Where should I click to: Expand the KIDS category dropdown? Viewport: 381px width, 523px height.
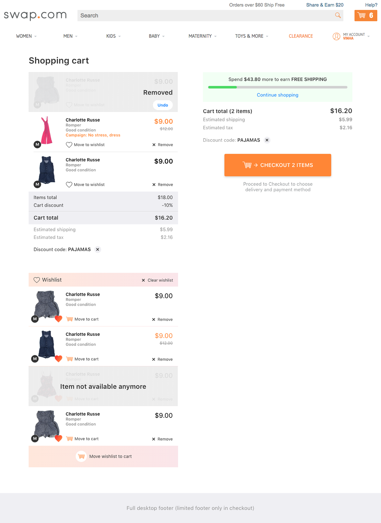tap(113, 36)
